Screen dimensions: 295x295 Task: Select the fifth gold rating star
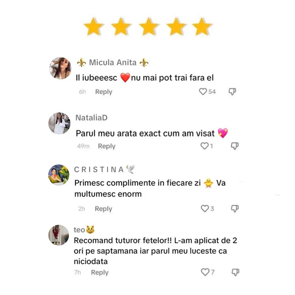click(202, 26)
